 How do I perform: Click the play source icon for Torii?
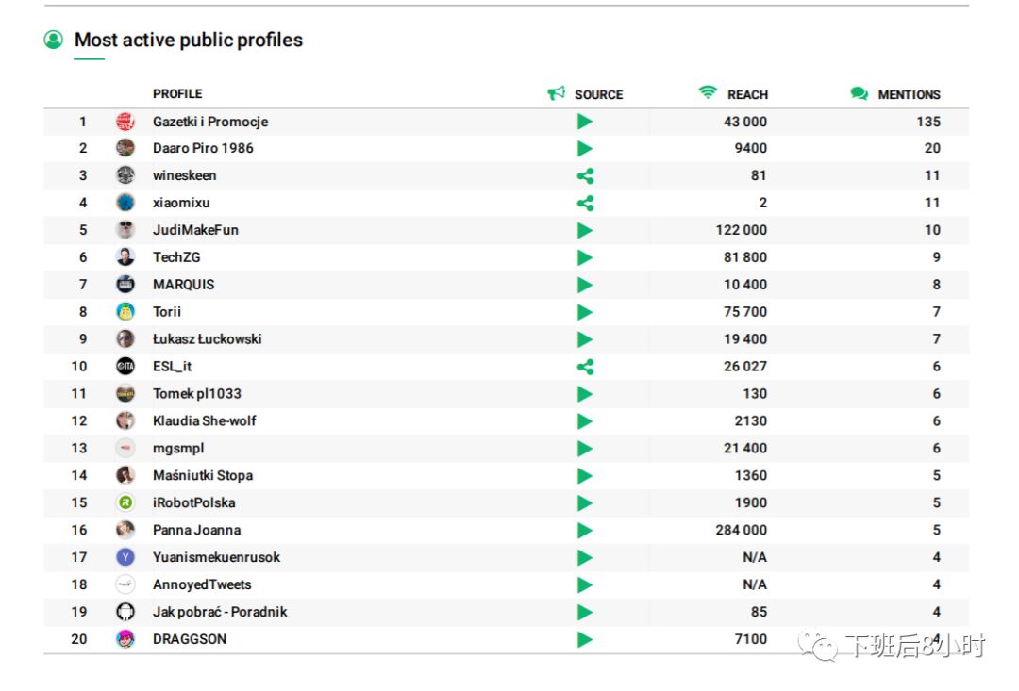[585, 312]
